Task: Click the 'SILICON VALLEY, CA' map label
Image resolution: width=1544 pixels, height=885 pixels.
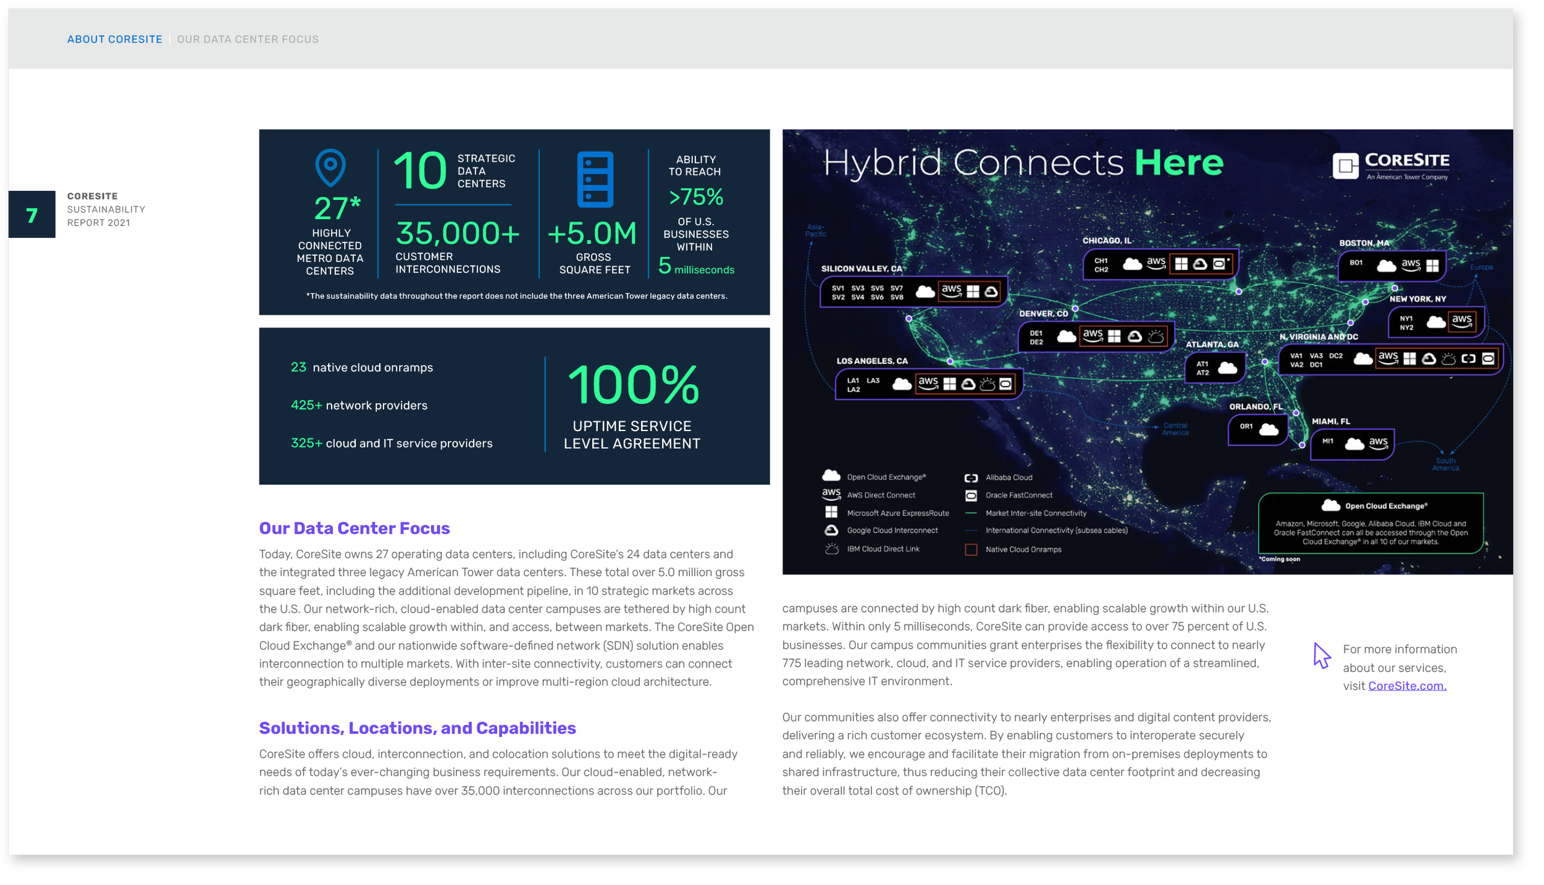Action: pos(862,269)
